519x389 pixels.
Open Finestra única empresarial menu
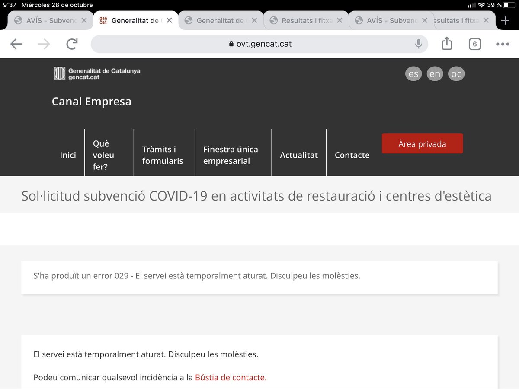tap(231, 155)
